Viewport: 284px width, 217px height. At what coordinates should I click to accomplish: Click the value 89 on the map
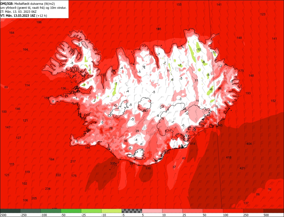[6, 87]
